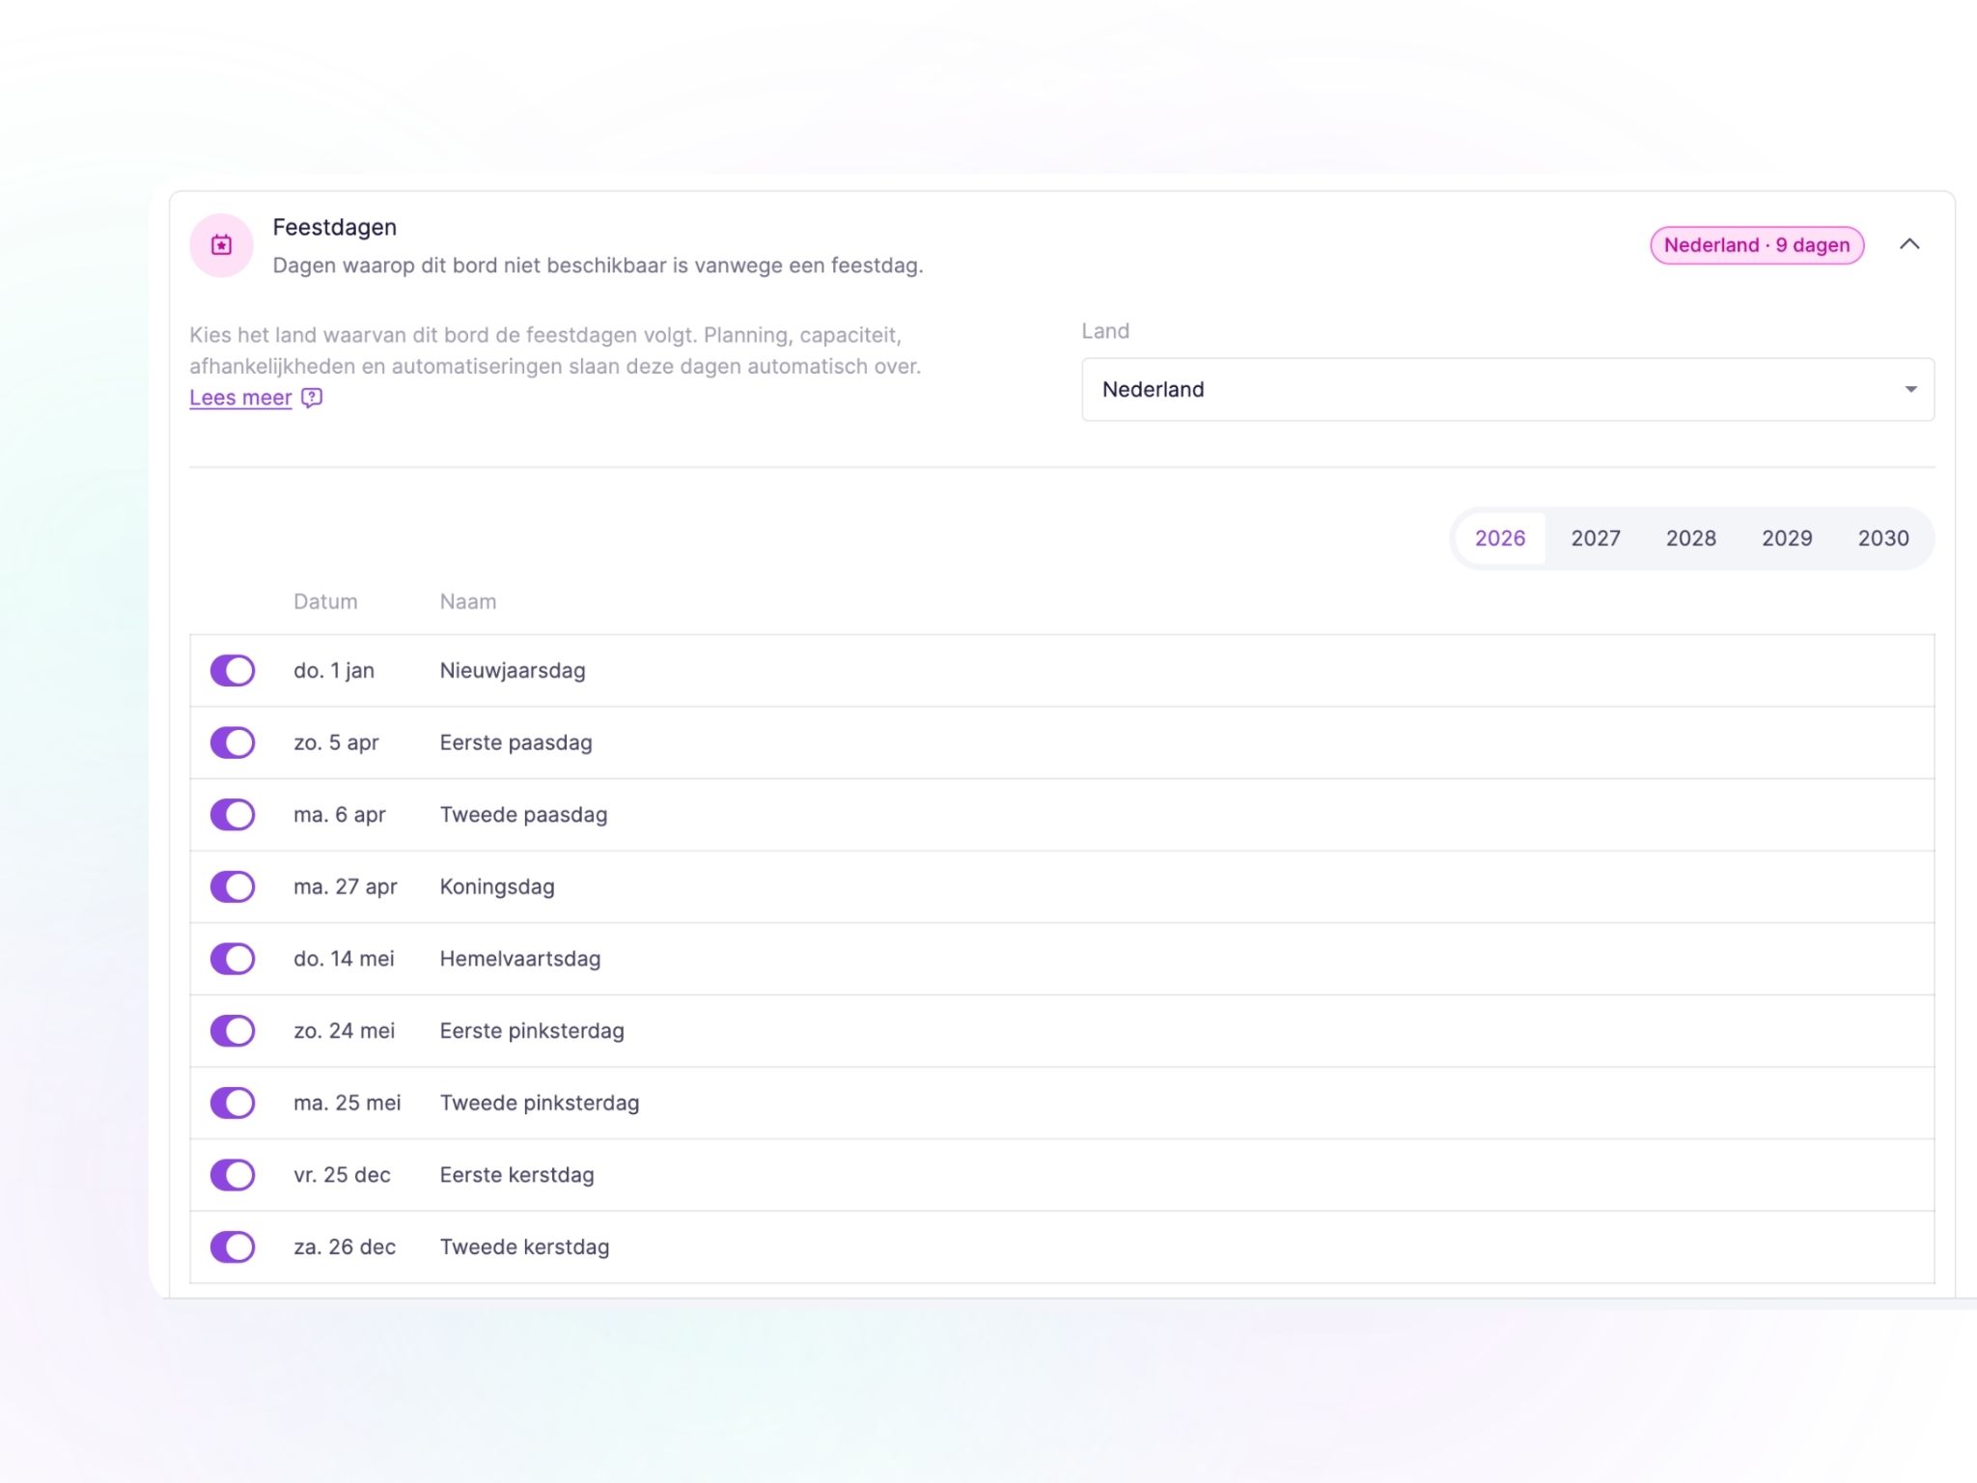Image resolution: width=1977 pixels, height=1483 pixels.
Task: Turn off Tweede pinksterdag toggle
Action: (233, 1103)
